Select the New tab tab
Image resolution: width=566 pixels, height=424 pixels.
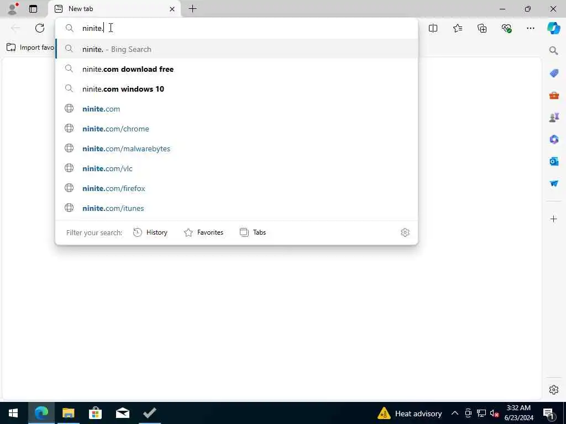tap(114, 9)
